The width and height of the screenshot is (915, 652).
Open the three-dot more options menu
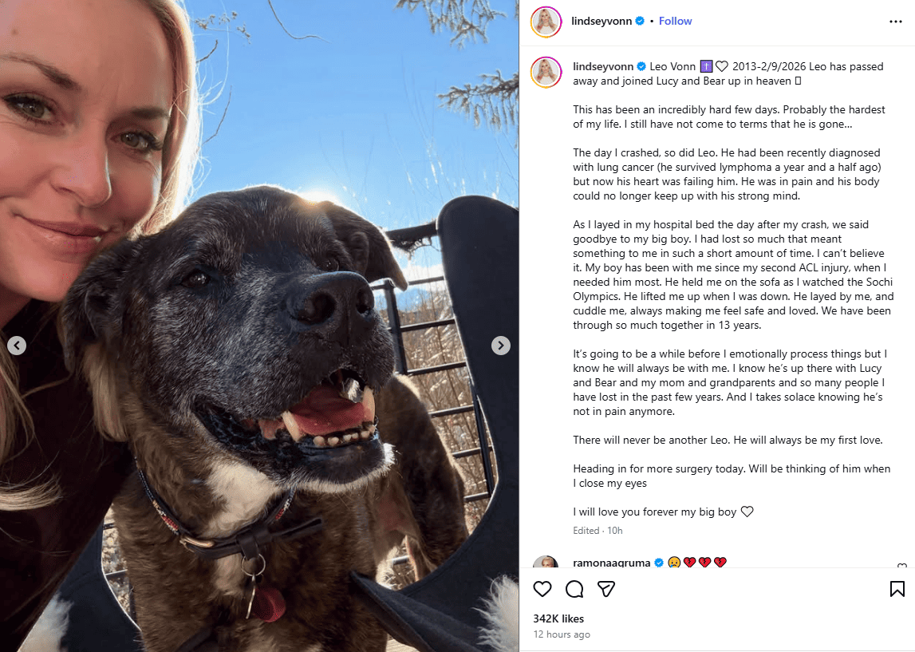[x=896, y=22]
